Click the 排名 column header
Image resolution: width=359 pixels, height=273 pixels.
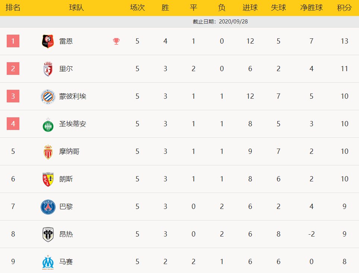[x=13, y=7]
